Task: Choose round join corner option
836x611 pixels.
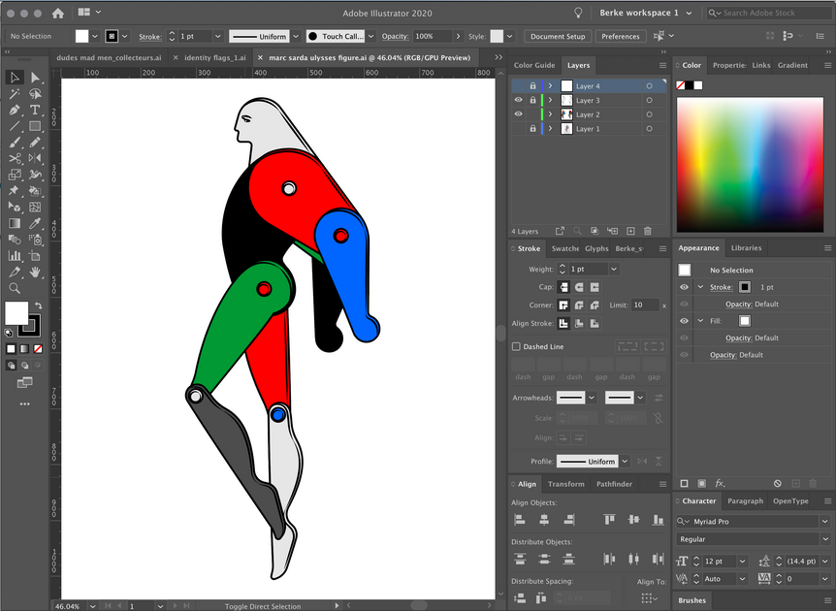Action: pyautogui.click(x=579, y=305)
